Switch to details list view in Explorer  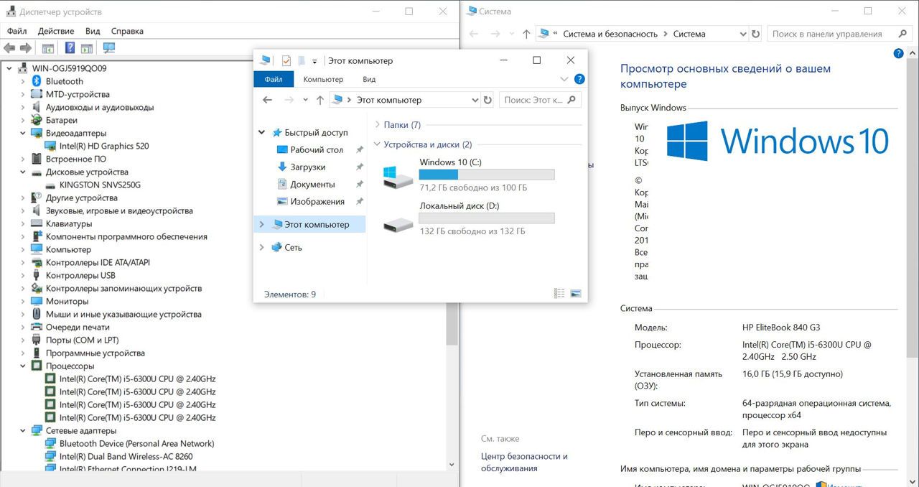(x=559, y=294)
